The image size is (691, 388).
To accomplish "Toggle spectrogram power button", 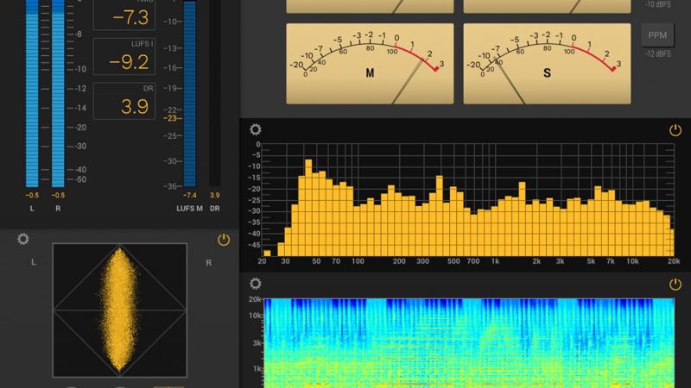I will [x=675, y=285].
